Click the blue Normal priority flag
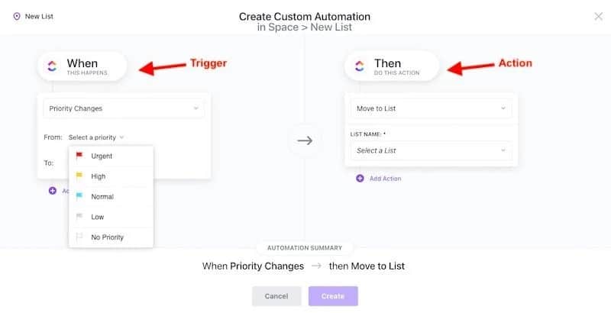Image resolution: width=611 pixels, height=313 pixels. [79, 196]
